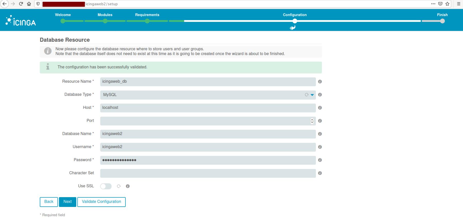The height and width of the screenshot is (218, 463).
Task: Show help info for Use SSL
Action: [128, 186]
